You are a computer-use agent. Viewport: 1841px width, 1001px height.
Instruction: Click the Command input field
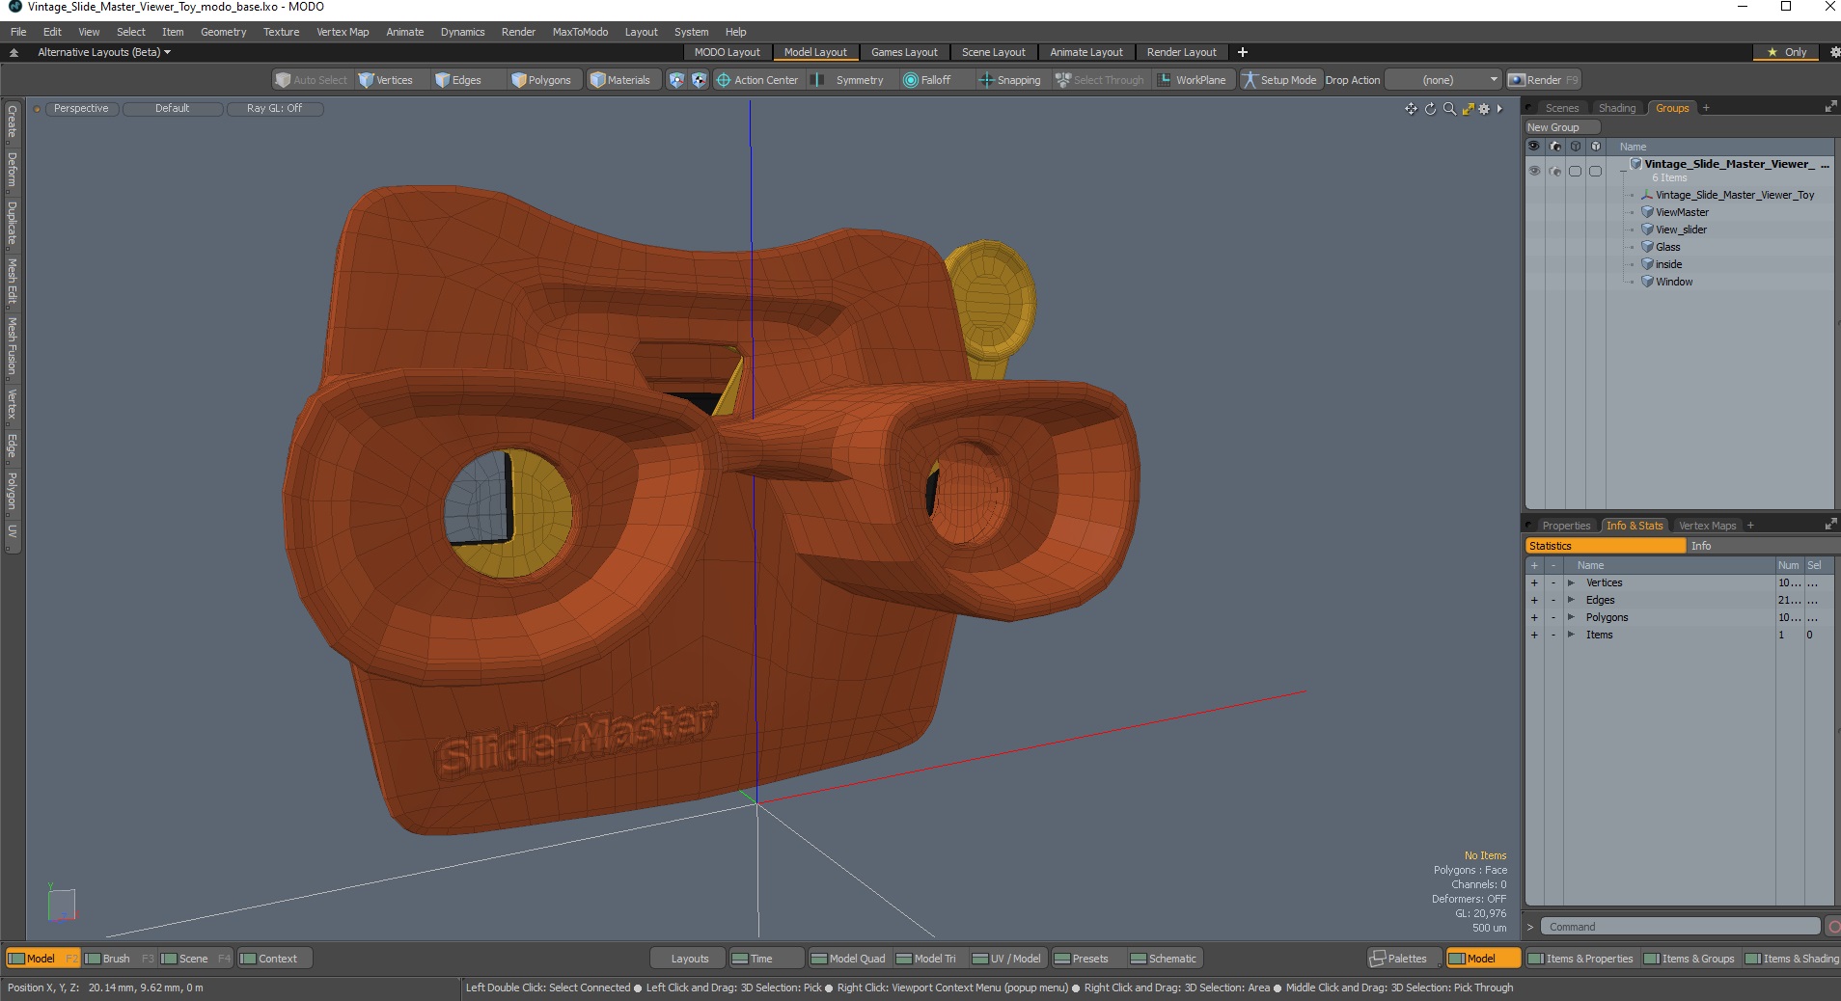1680,927
